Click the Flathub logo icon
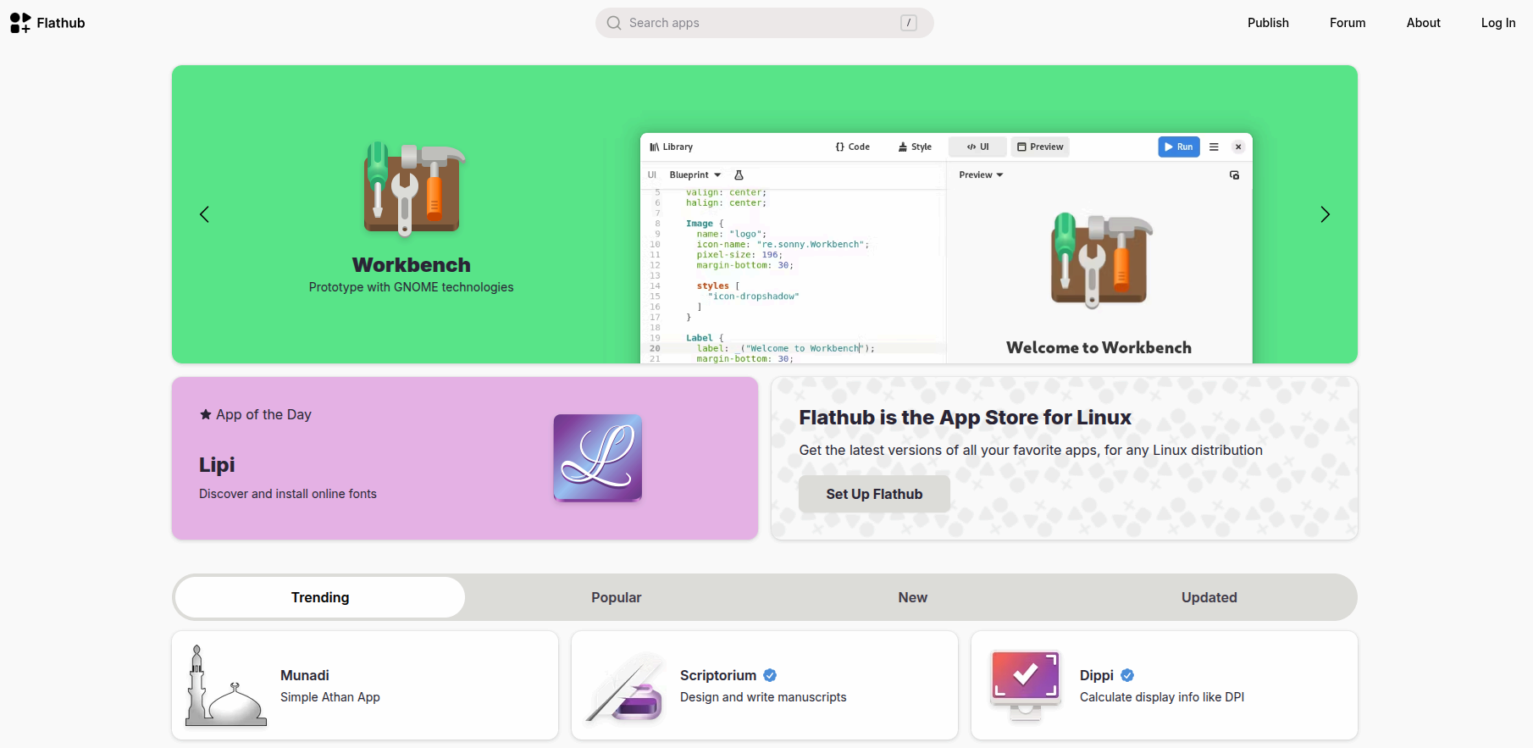 [x=20, y=23]
